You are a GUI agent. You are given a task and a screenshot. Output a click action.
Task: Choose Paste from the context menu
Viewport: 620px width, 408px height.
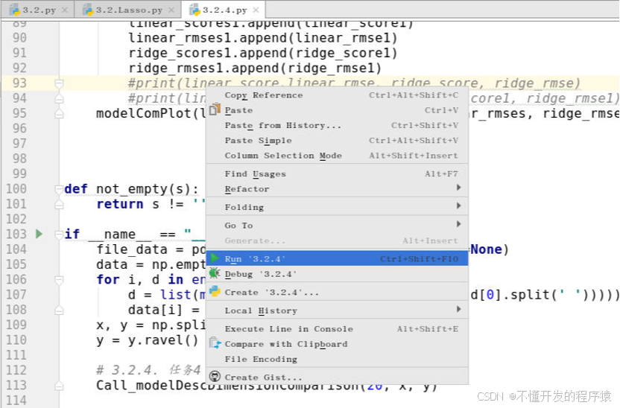[x=337, y=110]
